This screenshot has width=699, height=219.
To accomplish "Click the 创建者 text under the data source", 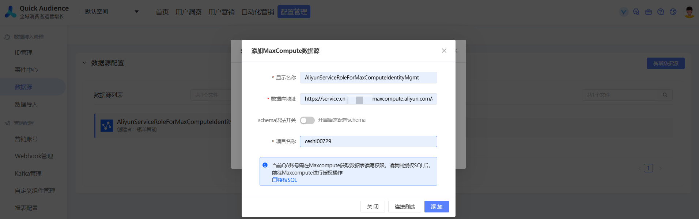I will point(137,129).
